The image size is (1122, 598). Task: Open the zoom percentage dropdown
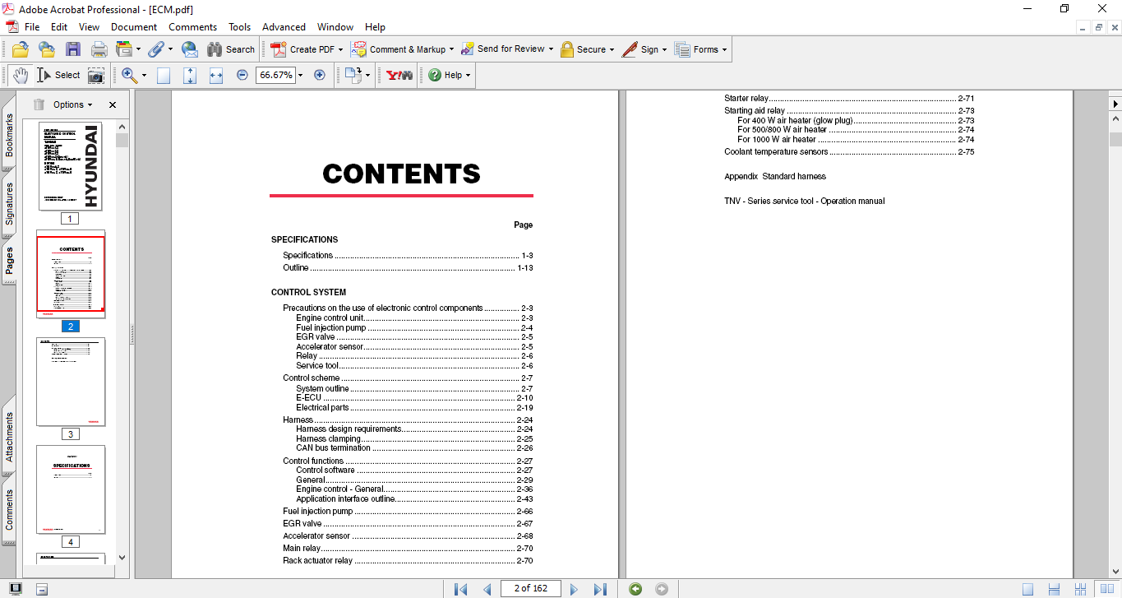coord(300,75)
